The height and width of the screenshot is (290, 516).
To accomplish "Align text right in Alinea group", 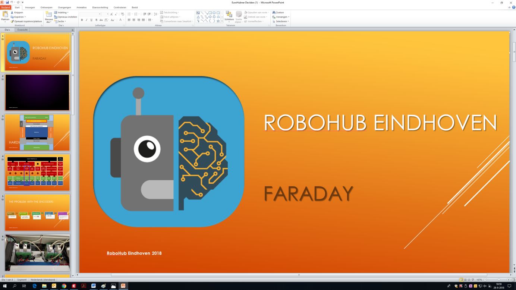I will (x=139, y=20).
